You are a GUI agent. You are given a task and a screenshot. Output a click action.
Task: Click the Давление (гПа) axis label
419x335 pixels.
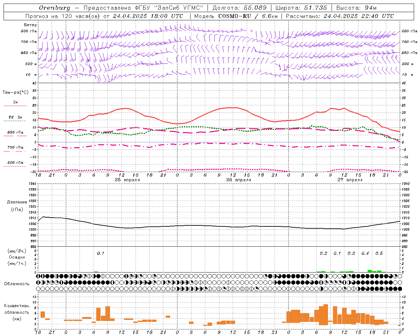click(17, 206)
